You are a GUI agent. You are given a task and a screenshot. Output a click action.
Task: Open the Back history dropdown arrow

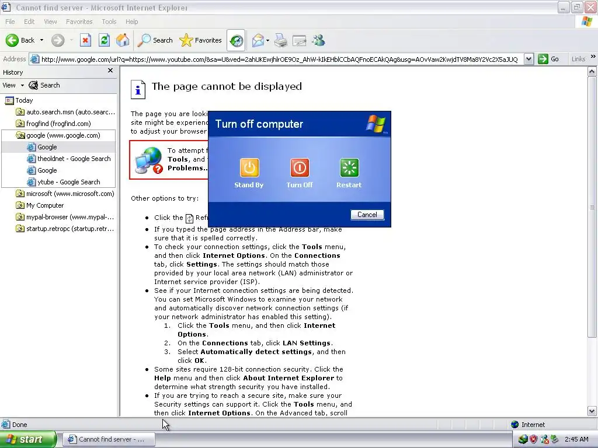[41, 40]
